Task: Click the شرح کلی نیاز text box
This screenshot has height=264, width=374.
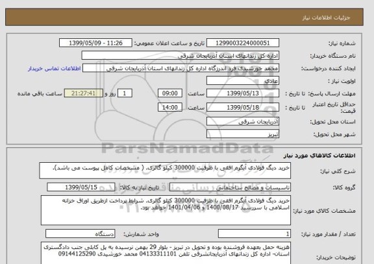Action: click(165, 171)
